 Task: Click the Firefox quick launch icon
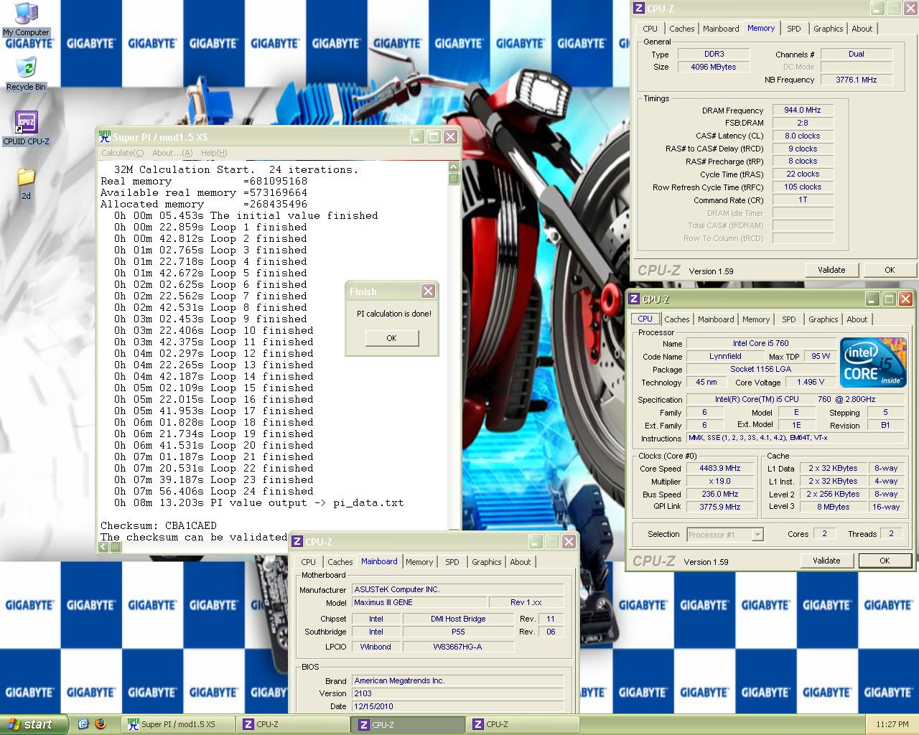tap(101, 724)
